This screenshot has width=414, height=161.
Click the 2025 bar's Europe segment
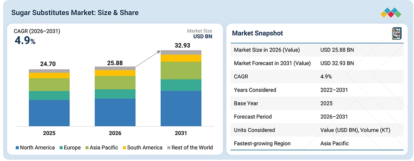click(49, 95)
